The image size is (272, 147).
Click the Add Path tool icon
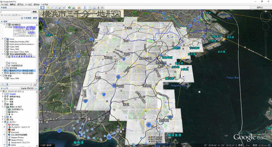(x=56, y=8)
